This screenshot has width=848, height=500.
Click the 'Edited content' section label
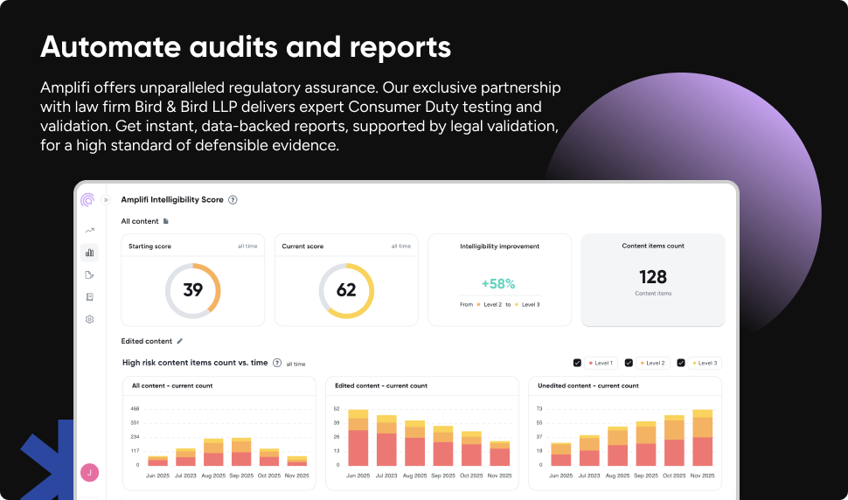pyautogui.click(x=147, y=341)
